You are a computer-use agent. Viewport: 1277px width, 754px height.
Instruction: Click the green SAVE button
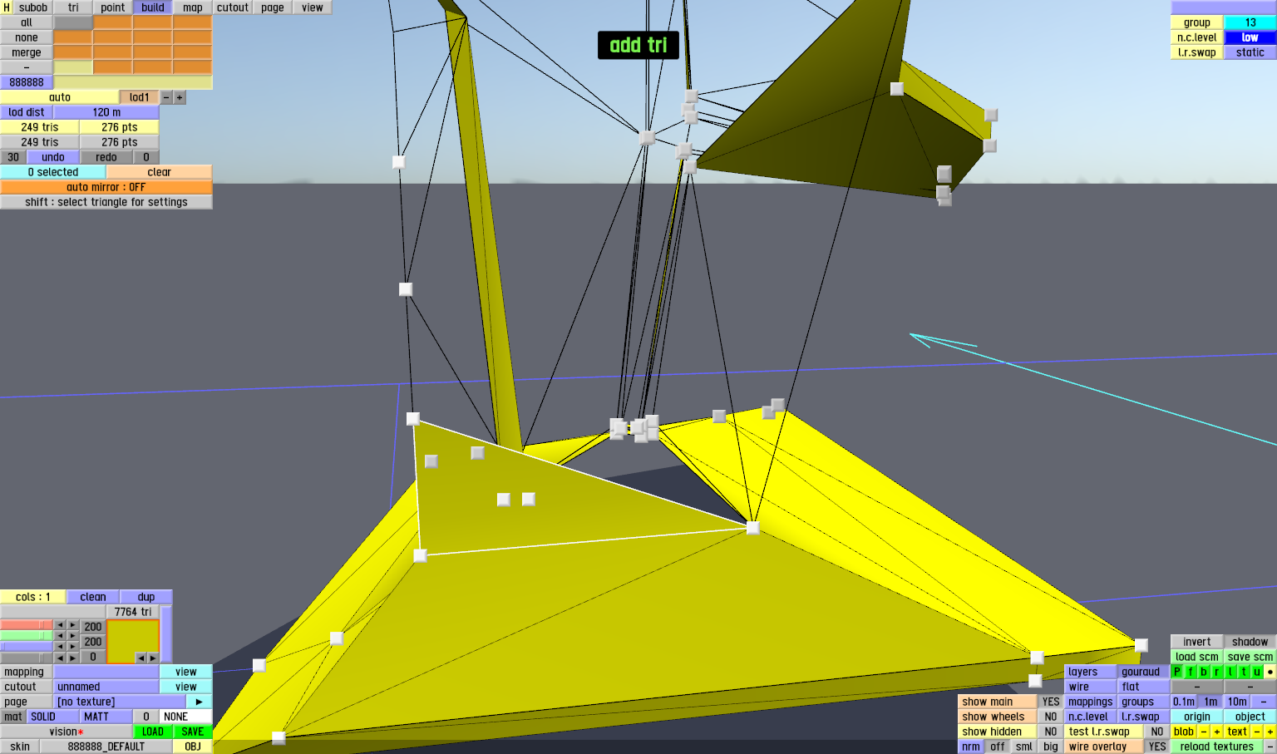click(193, 732)
